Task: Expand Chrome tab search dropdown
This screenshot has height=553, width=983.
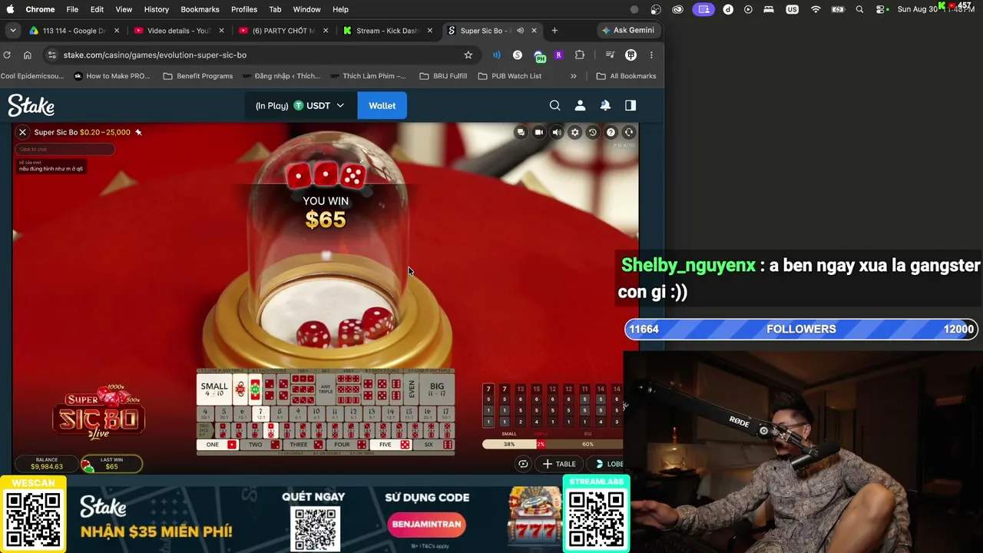Action: coord(13,31)
